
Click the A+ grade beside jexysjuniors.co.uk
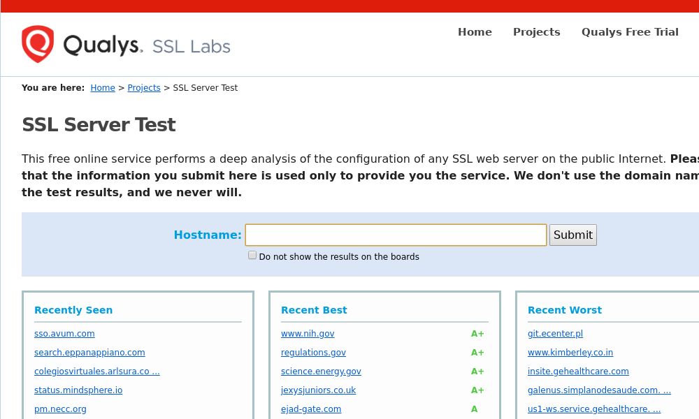477,390
